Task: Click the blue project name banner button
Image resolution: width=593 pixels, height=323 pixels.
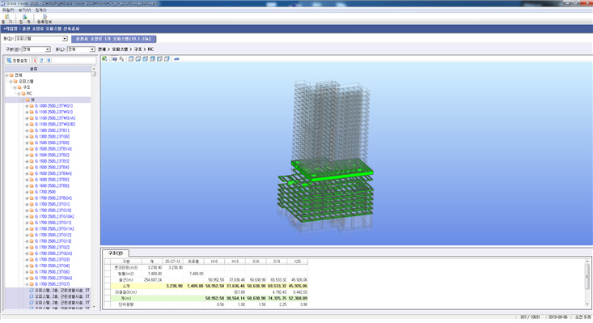Action: click(113, 39)
